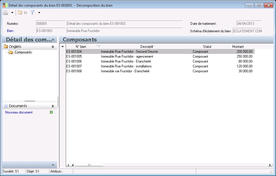The width and height of the screenshot is (276, 176).
Task: Click the Statut column header
Action: pos(207,47)
